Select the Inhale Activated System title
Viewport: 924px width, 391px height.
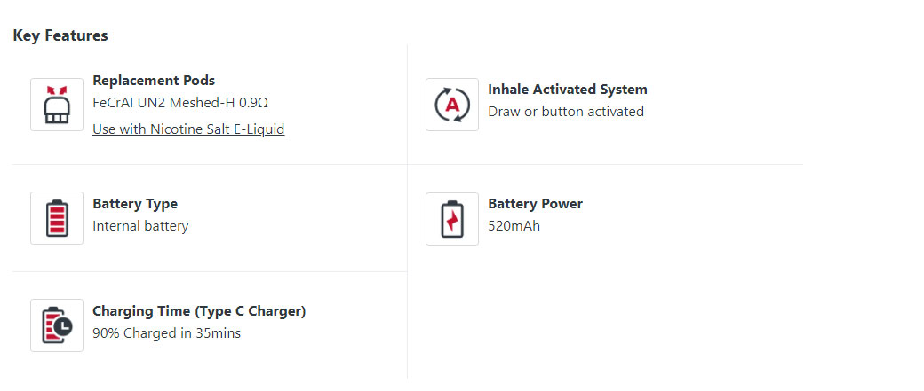(568, 90)
